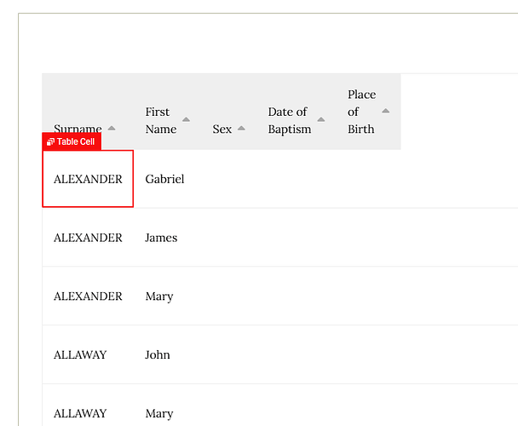
Task: Select the John first name cell
Action: (158, 354)
